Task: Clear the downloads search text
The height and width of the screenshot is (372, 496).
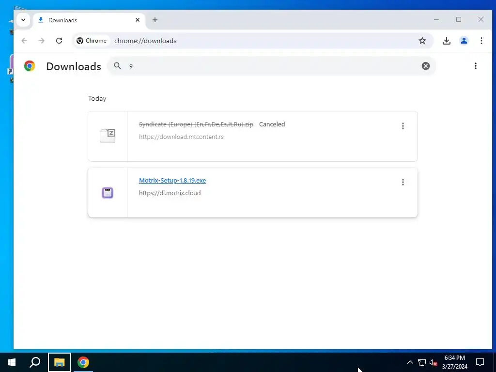Action: [425, 66]
